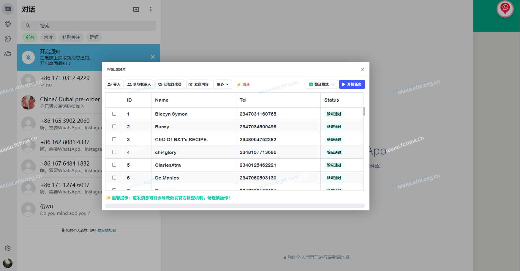Expand the 更多 dropdown

tap(222, 84)
